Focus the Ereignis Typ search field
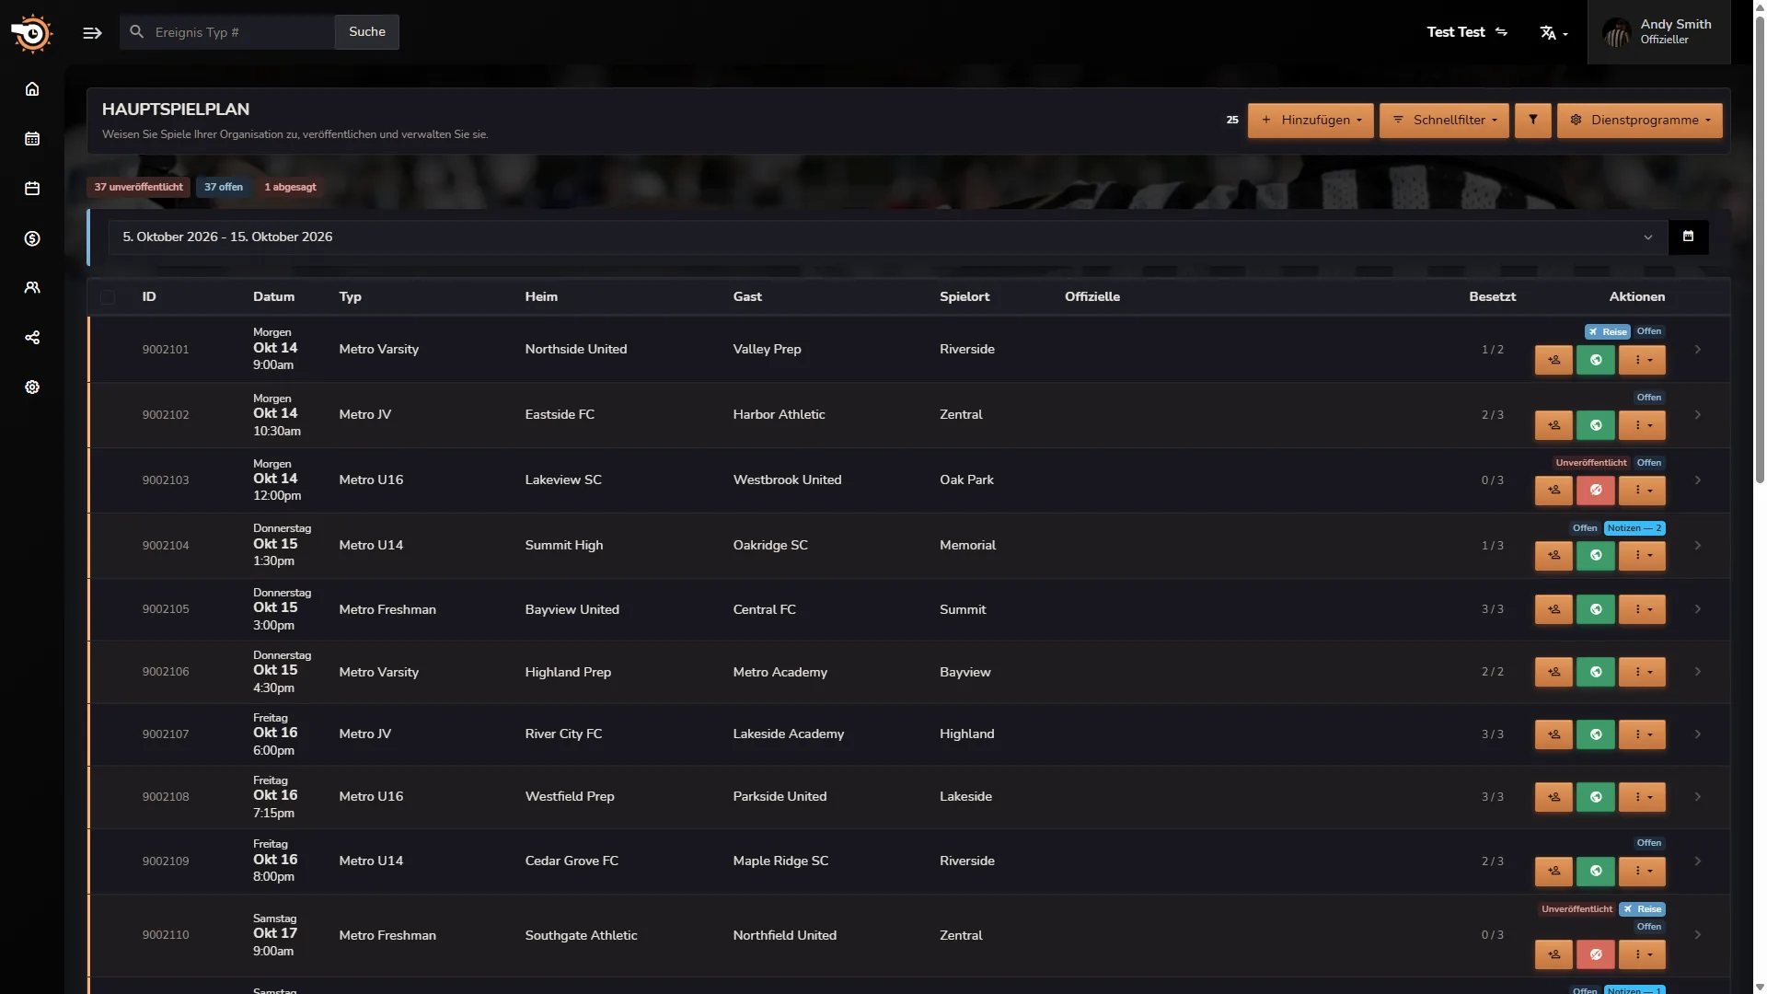The image size is (1767, 994). click(x=227, y=32)
